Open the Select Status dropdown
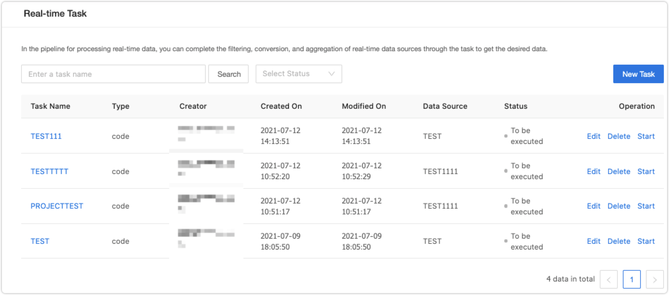 tap(298, 74)
